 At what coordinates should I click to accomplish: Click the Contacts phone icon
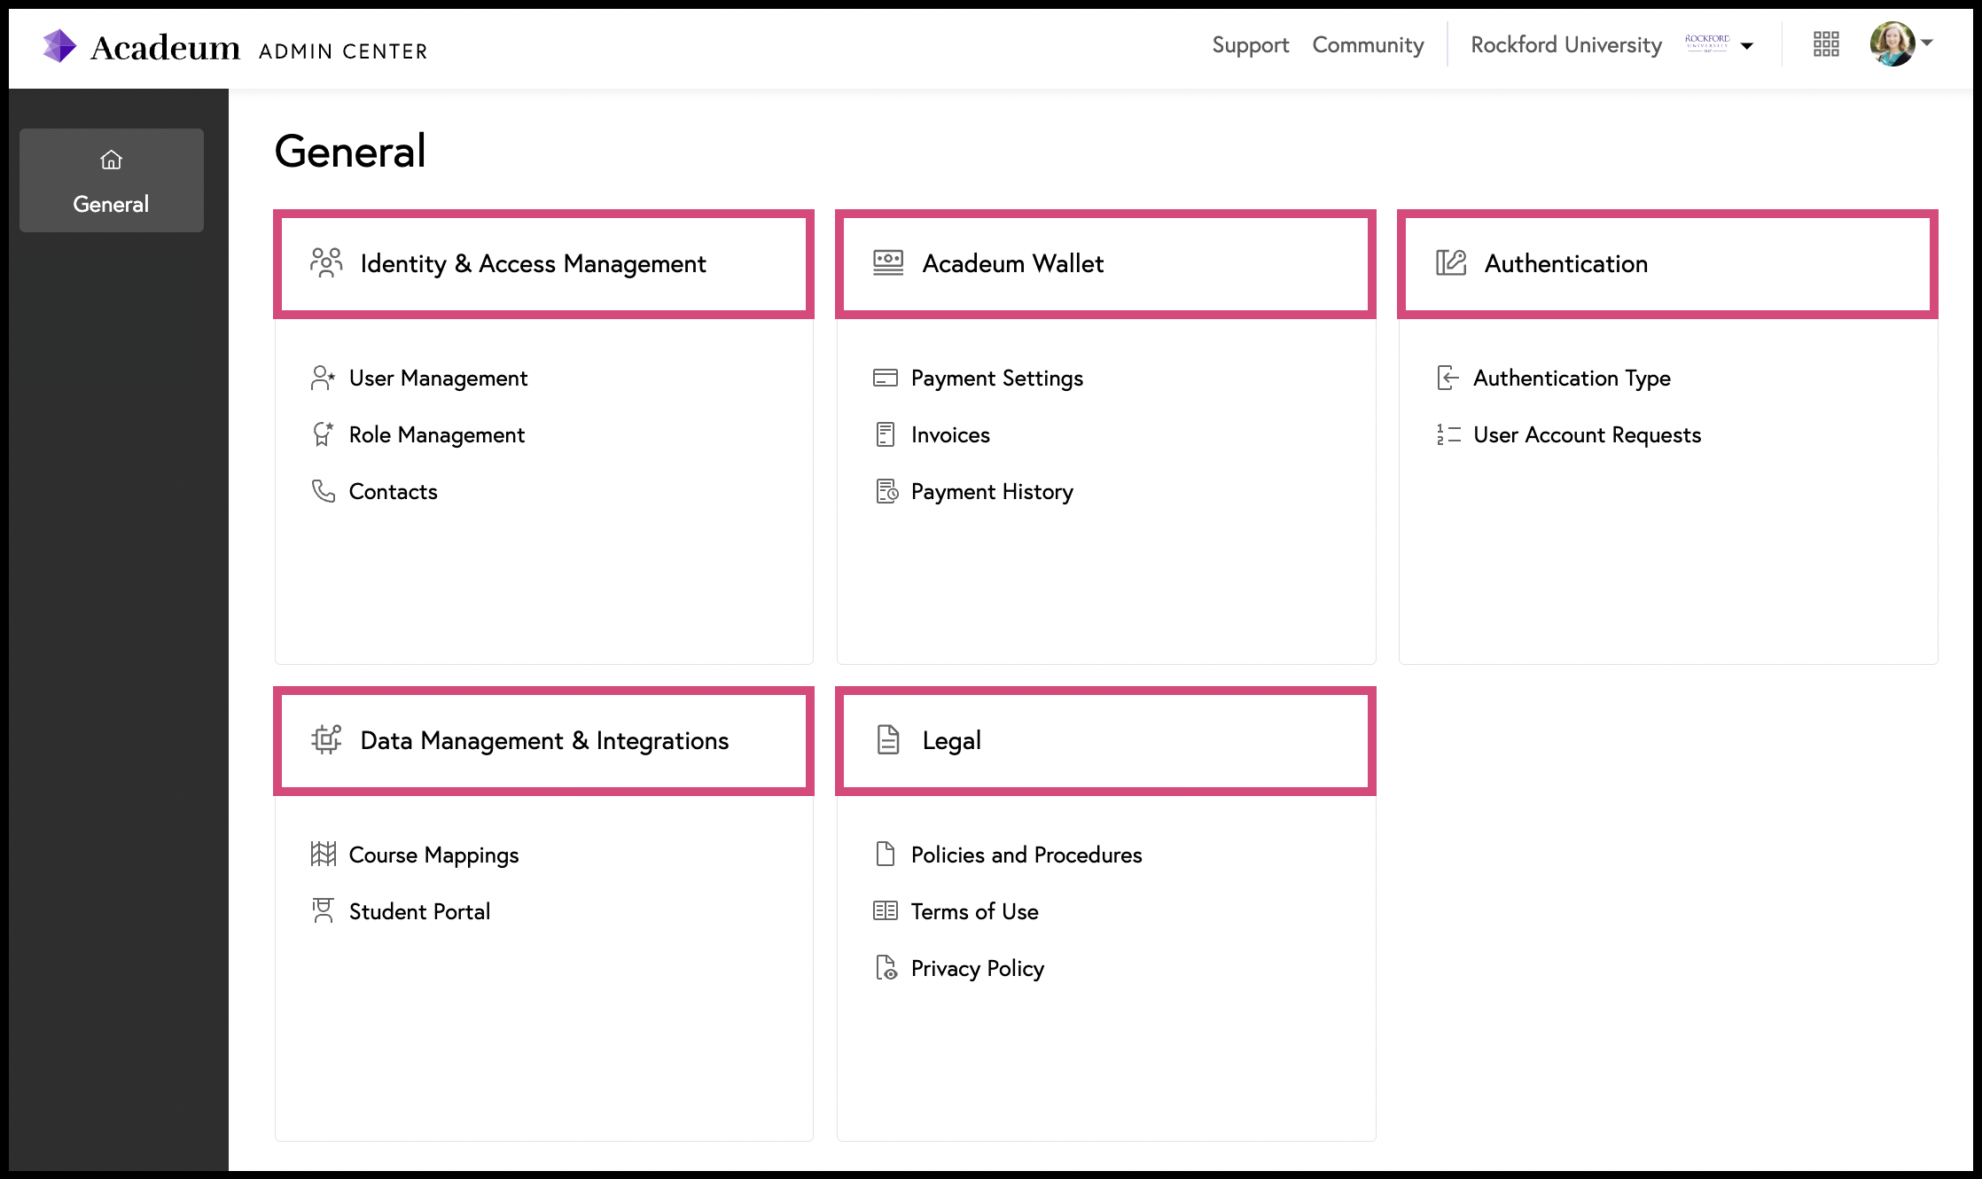[323, 491]
